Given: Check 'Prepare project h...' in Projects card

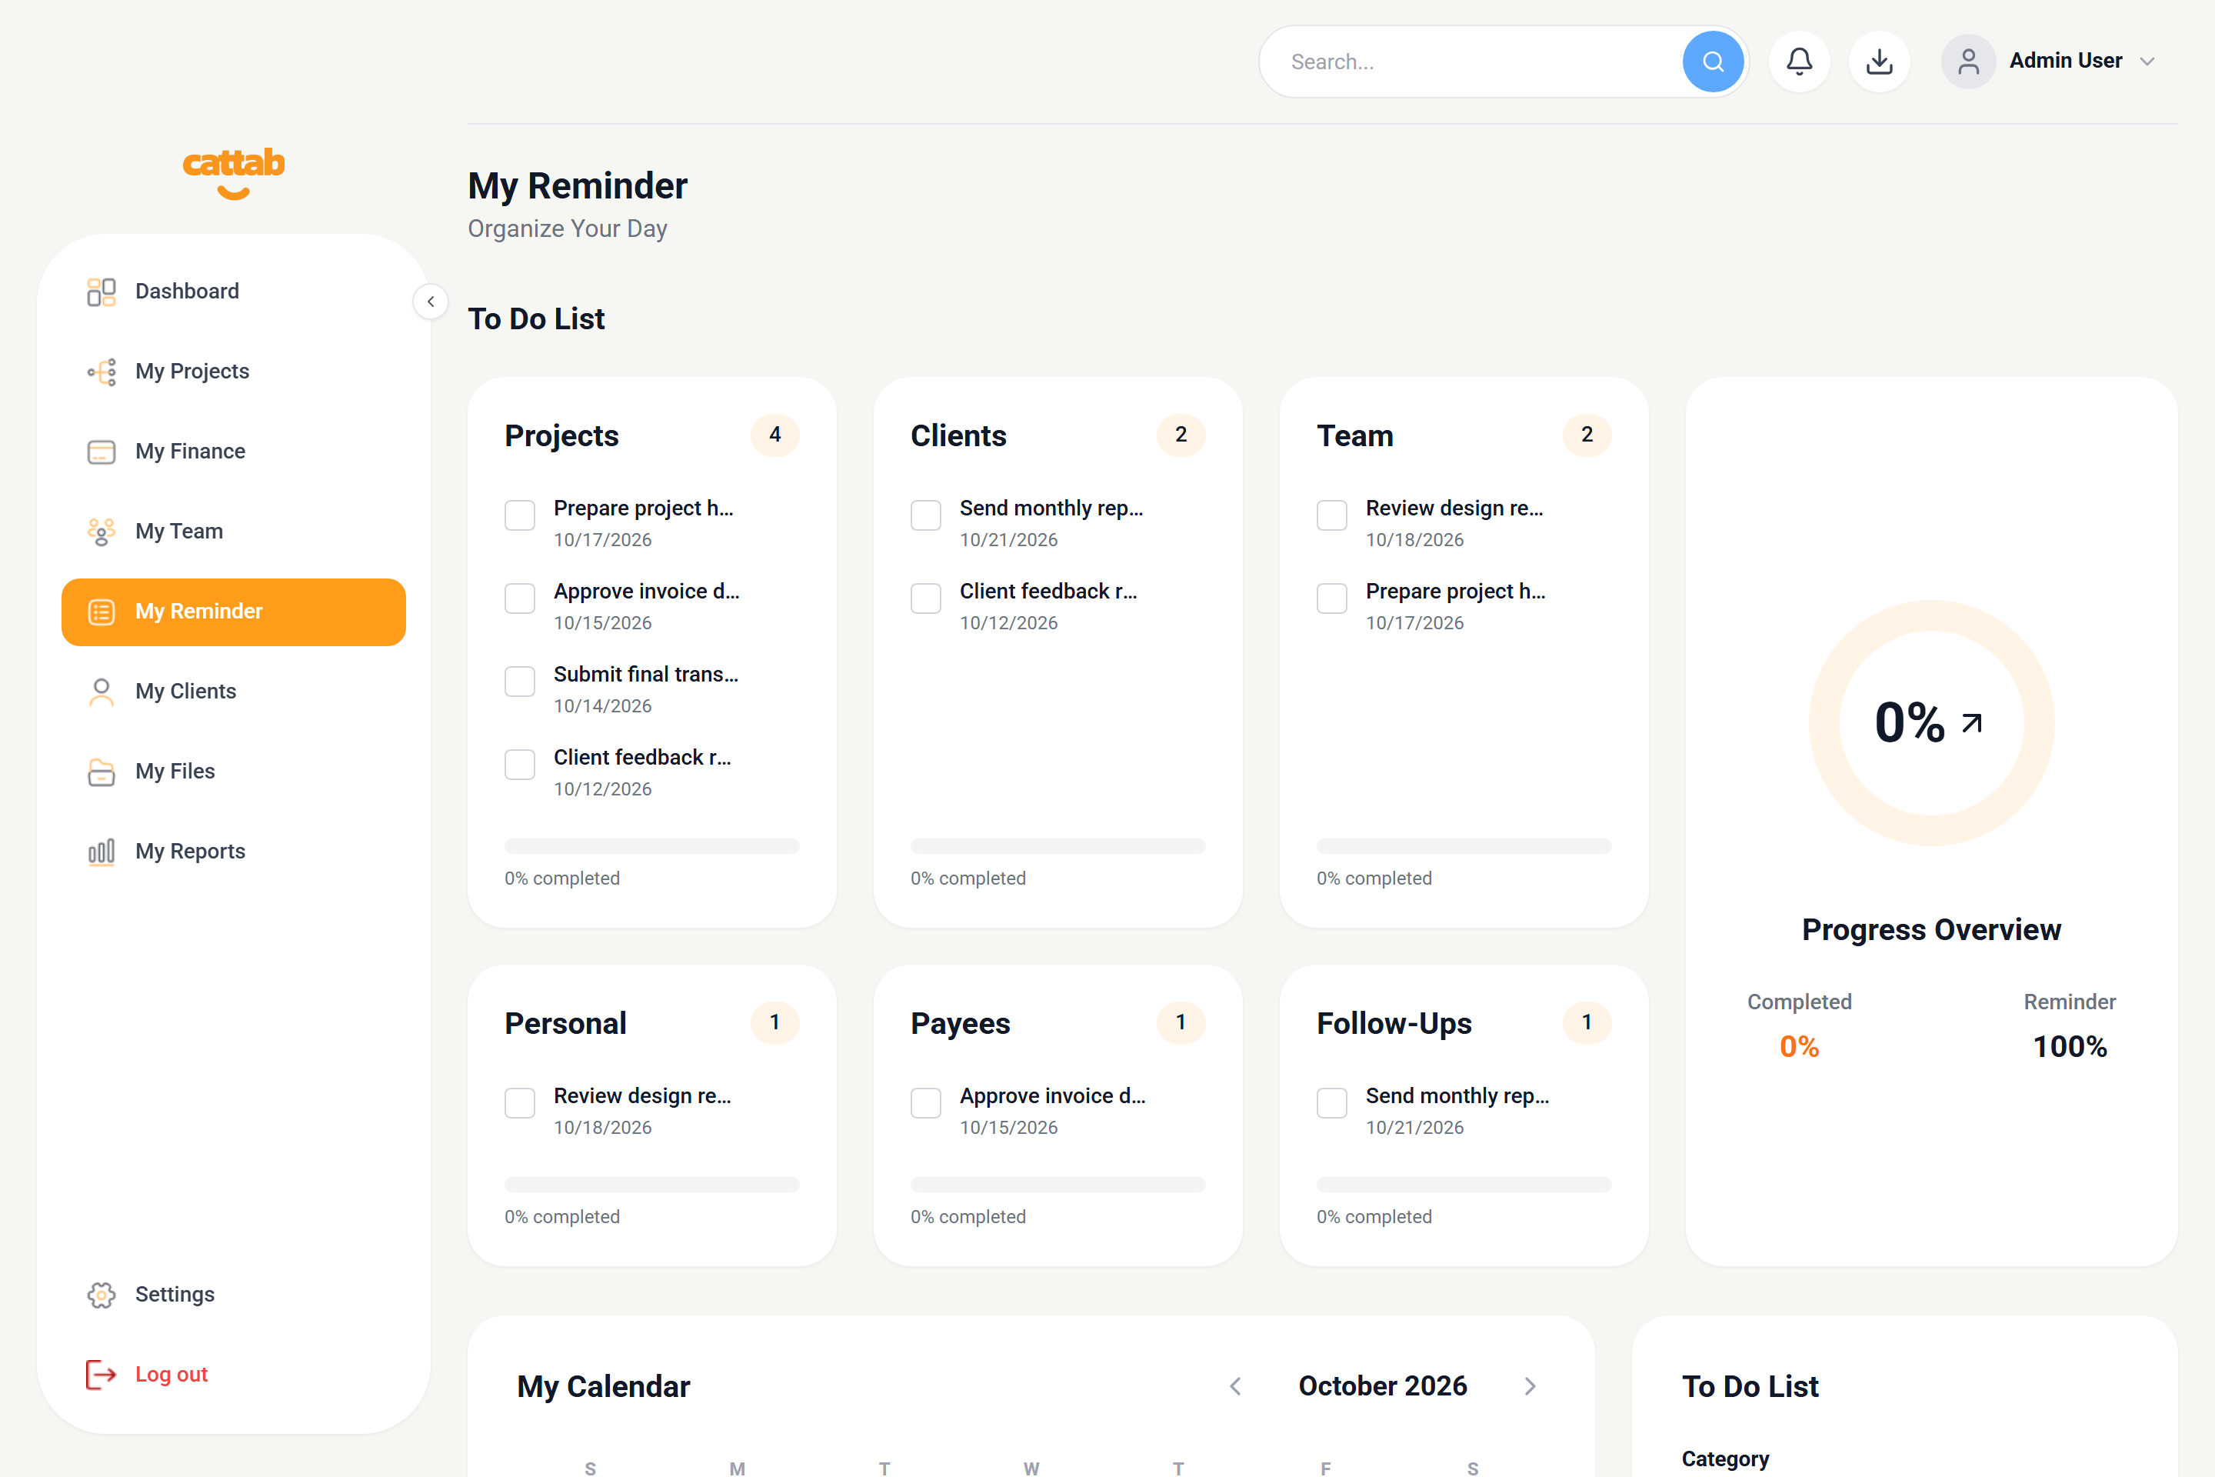Looking at the screenshot, I should pyautogui.click(x=520, y=515).
